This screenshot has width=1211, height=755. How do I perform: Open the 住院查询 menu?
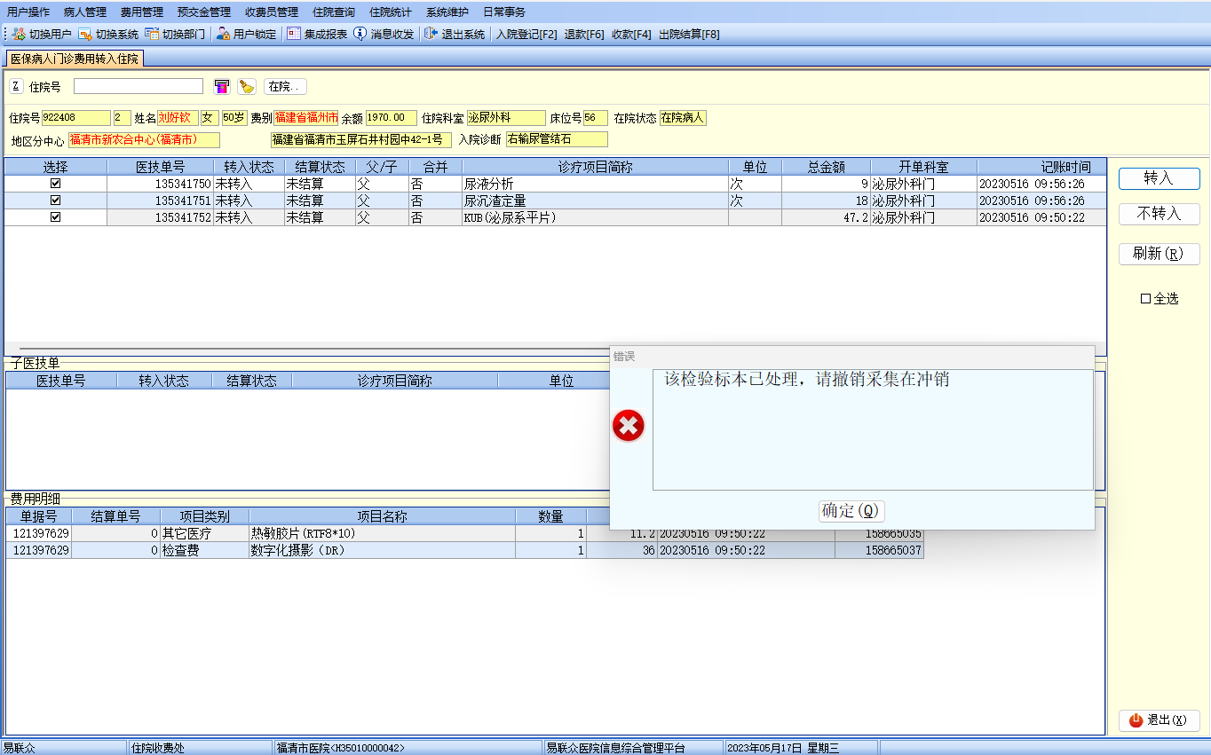[334, 12]
